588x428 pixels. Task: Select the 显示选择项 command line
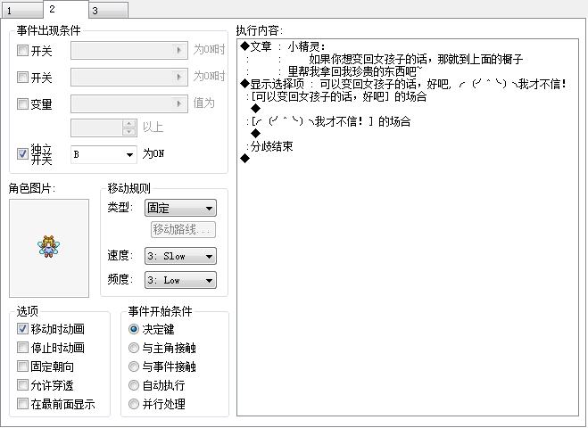point(403,84)
